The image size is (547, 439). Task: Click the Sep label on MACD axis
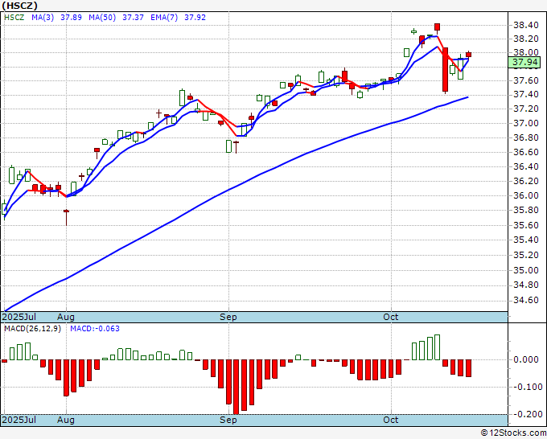point(228,420)
